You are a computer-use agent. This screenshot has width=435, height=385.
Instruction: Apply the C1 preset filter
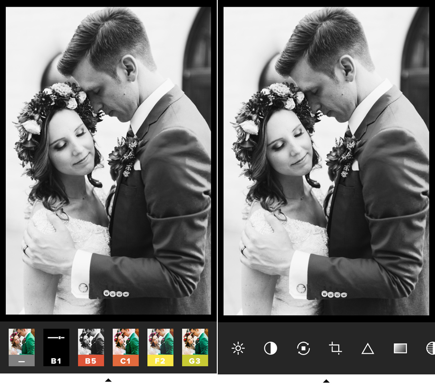click(x=126, y=342)
